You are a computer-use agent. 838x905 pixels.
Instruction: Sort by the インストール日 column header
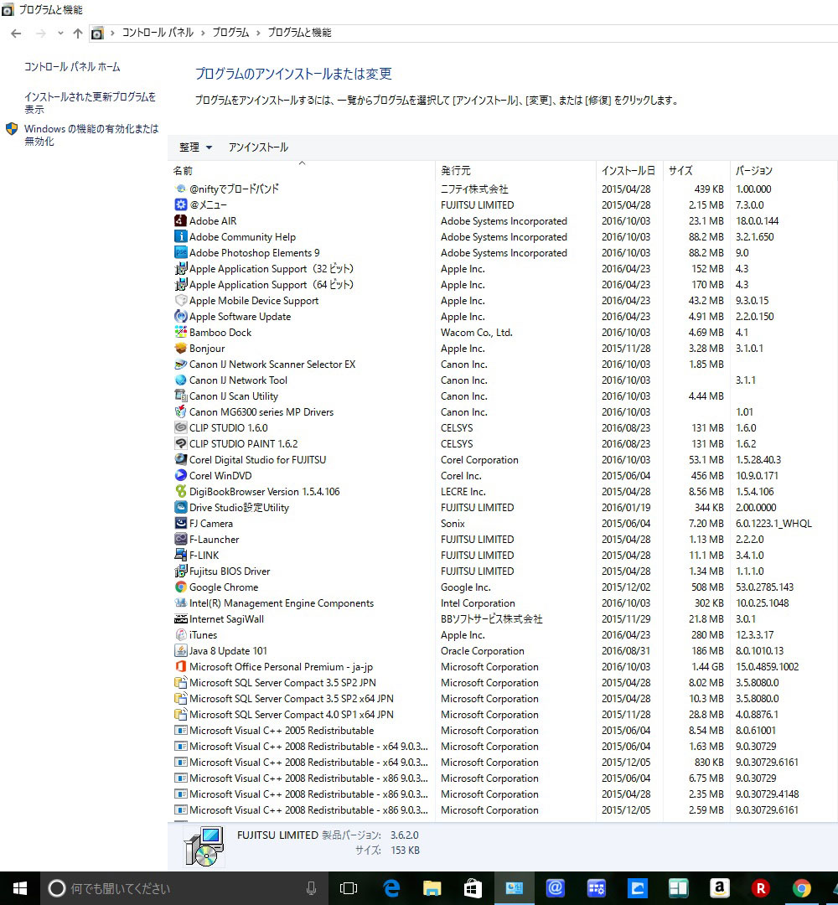coord(629,170)
